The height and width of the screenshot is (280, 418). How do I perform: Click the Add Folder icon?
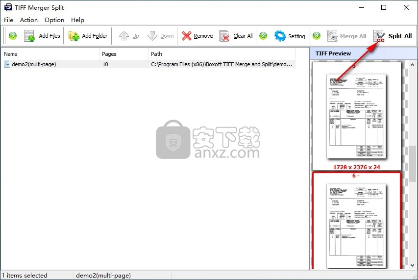pos(74,36)
